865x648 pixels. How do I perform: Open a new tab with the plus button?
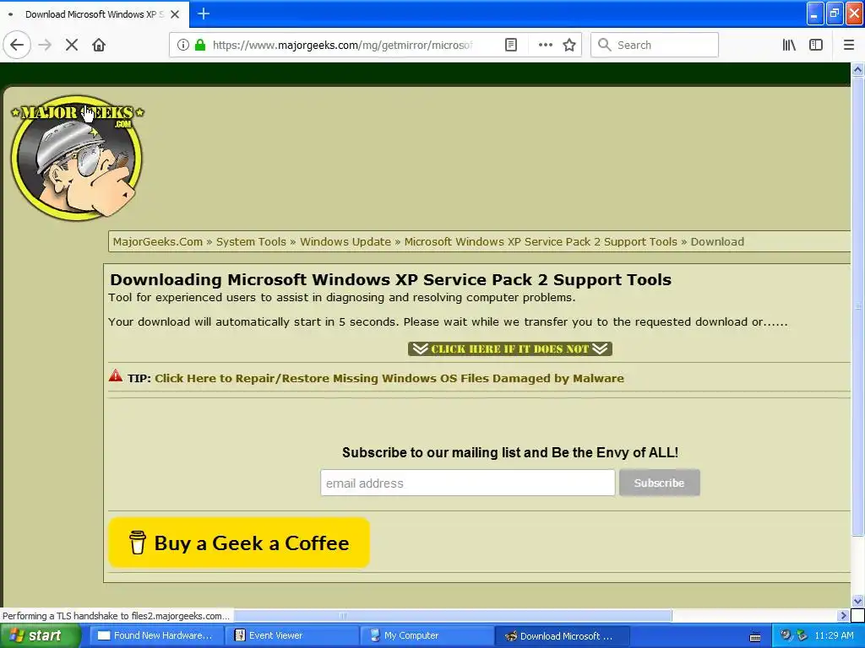point(203,13)
